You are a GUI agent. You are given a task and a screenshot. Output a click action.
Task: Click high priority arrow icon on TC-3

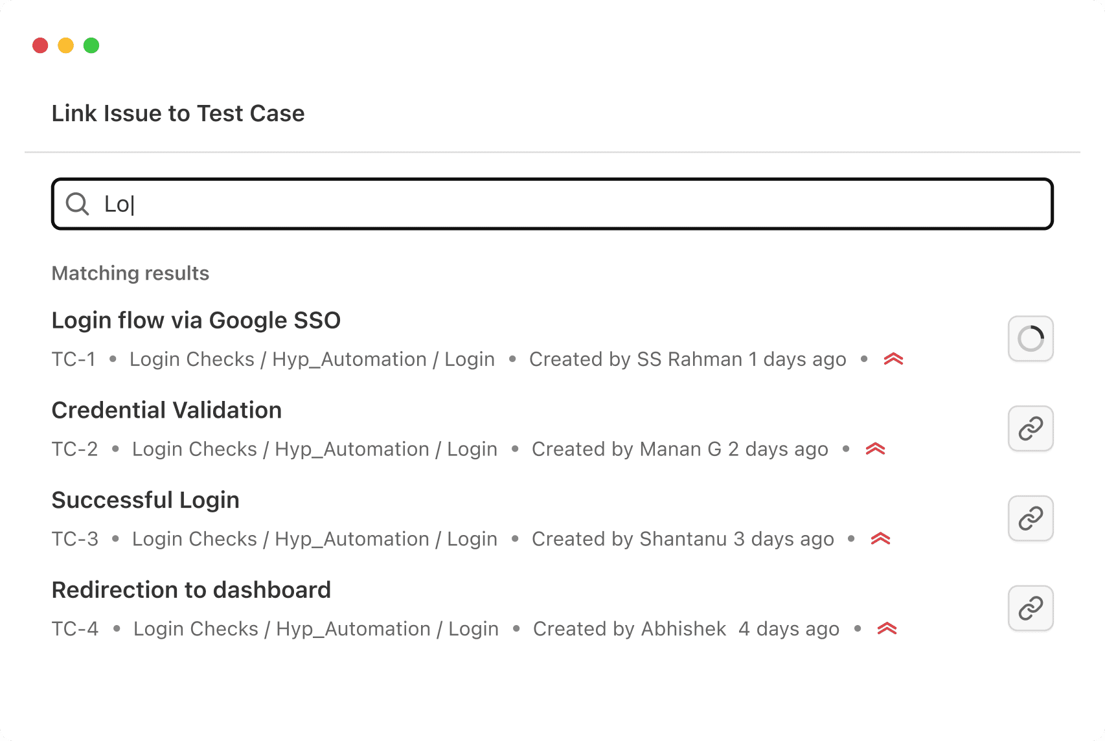click(880, 539)
